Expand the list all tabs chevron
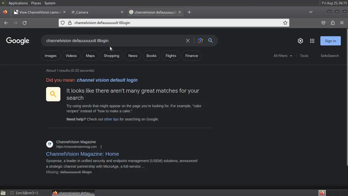 click(311, 12)
